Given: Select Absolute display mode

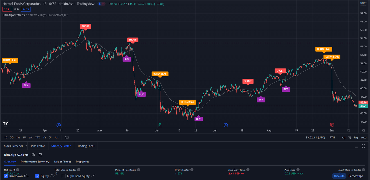Looking at the screenshot, I should (x=339, y=176).
